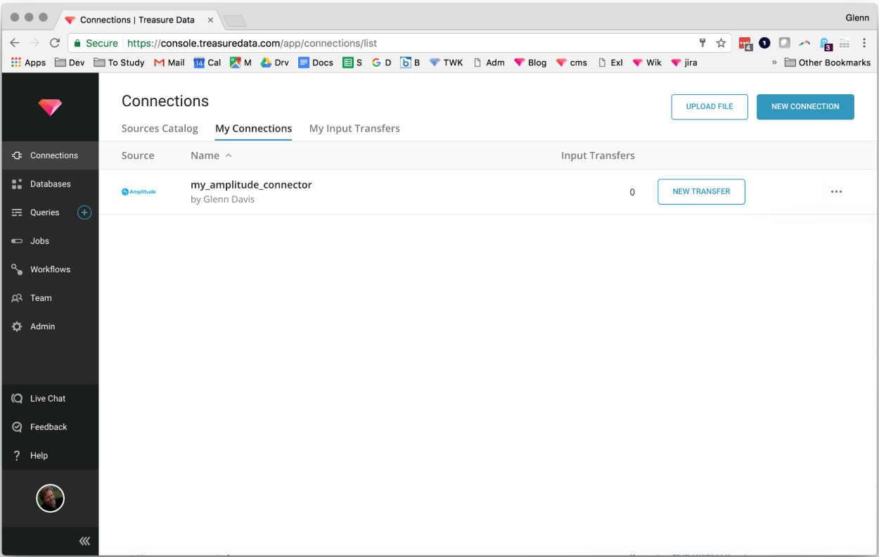Go to Workflows in the sidebar
Screen dimensions: 879x557
(x=50, y=269)
